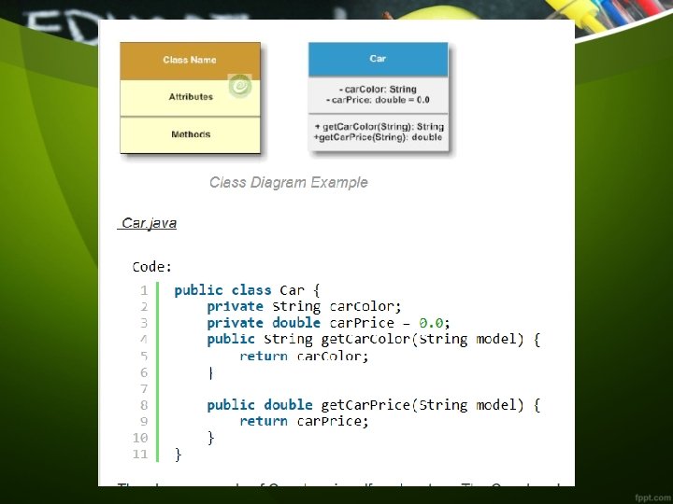Image resolution: width=673 pixels, height=504 pixels.
Task: Click code line 'public class Car {'
Action: click(247, 290)
